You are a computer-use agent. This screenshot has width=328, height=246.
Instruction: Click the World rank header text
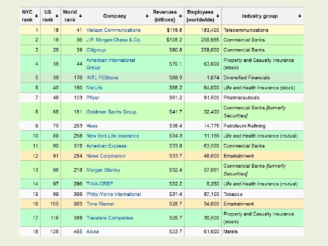click(70, 16)
